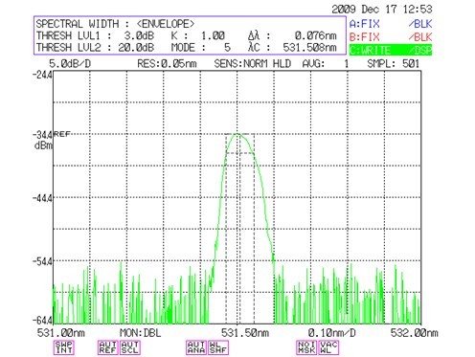This screenshot has width=475, height=357.
Task: Click the SMPL: 501 sample count field
Action: click(393, 64)
